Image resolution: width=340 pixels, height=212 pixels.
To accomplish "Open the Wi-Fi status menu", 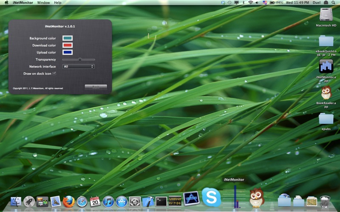I will [251, 3].
